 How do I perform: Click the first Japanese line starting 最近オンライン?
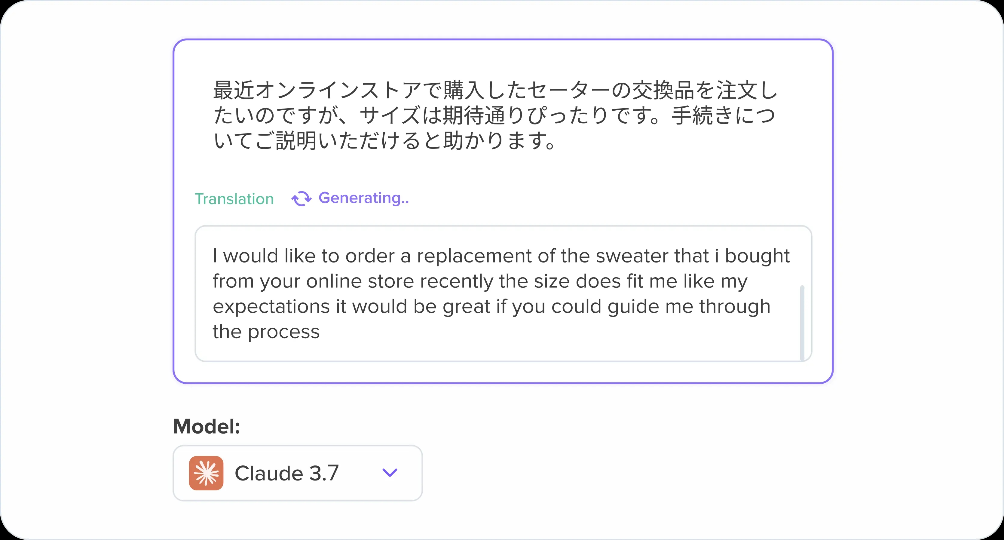pyautogui.click(x=495, y=90)
